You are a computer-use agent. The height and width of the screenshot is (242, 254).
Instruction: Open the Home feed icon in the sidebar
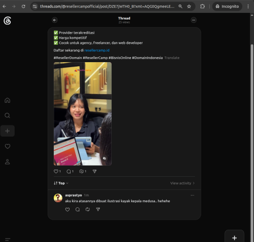point(7,100)
